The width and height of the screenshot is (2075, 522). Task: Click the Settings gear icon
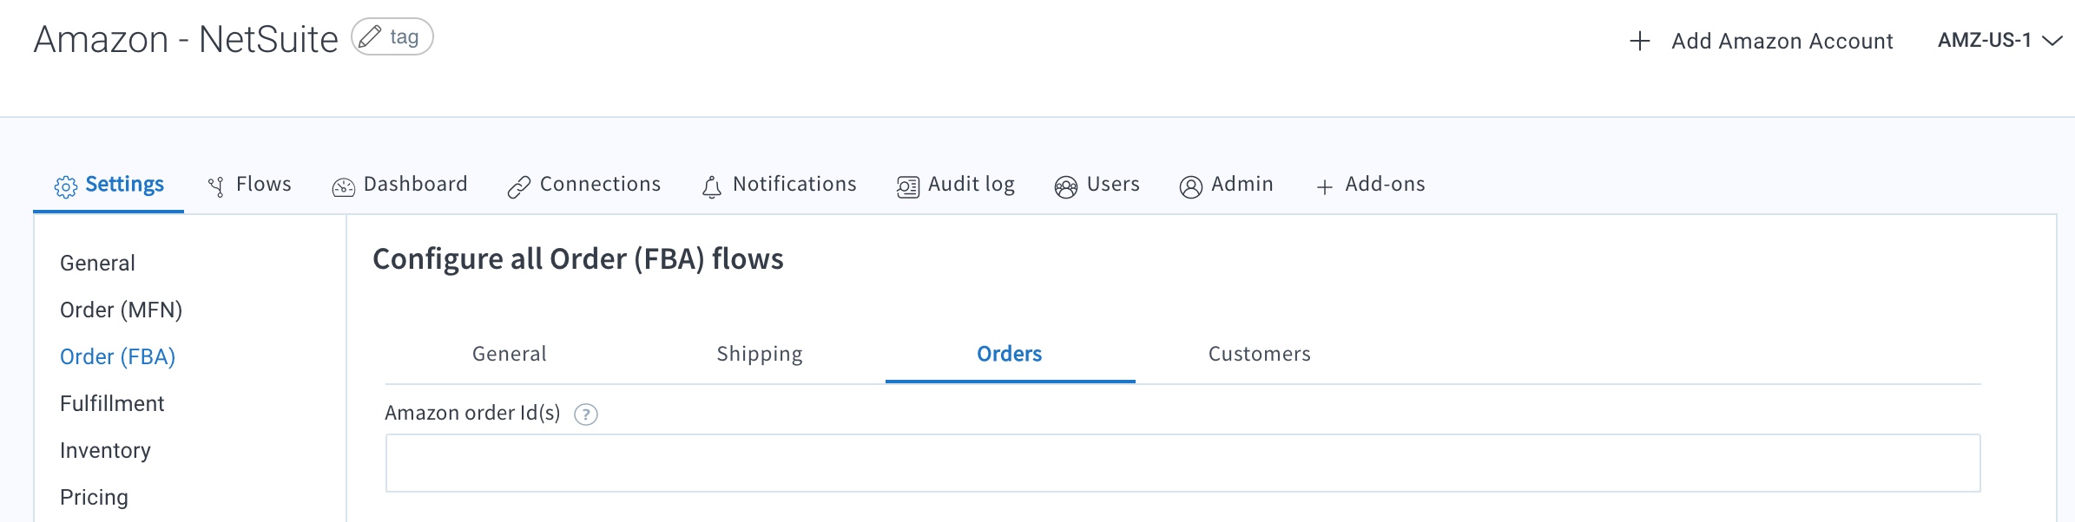(x=66, y=186)
